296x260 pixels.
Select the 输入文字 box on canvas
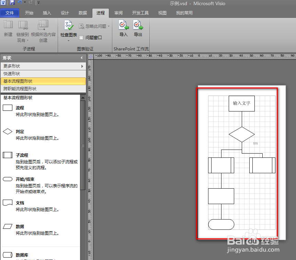coord(242,104)
